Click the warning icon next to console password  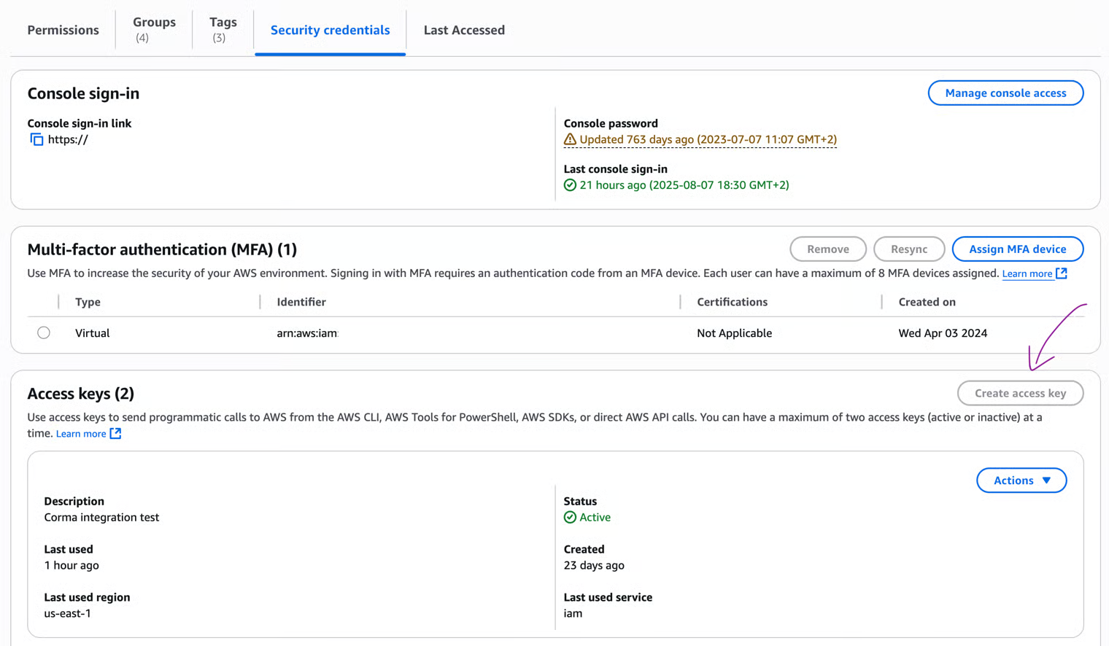[570, 139]
